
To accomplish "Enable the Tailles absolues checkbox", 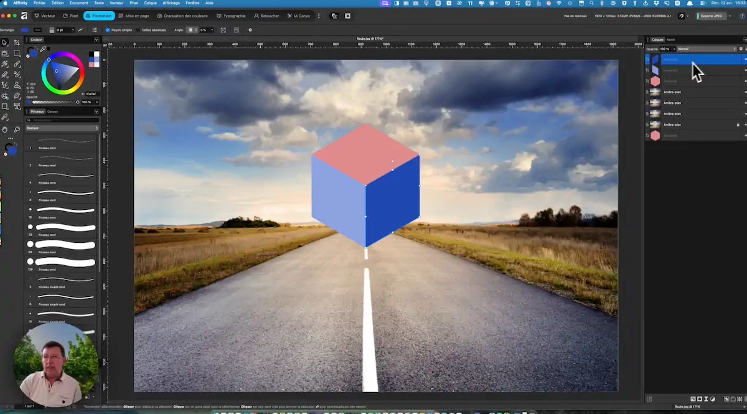I will (138, 30).
